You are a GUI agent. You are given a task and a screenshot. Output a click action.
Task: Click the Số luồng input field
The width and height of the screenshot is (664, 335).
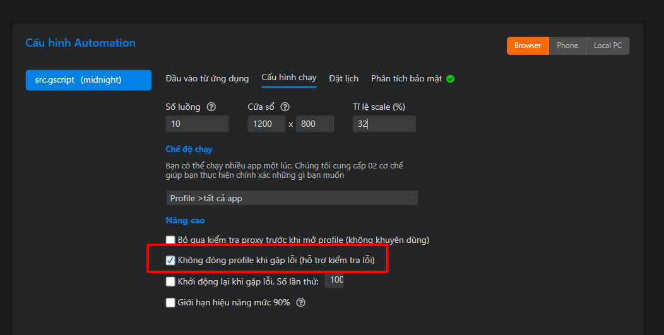click(x=197, y=124)
